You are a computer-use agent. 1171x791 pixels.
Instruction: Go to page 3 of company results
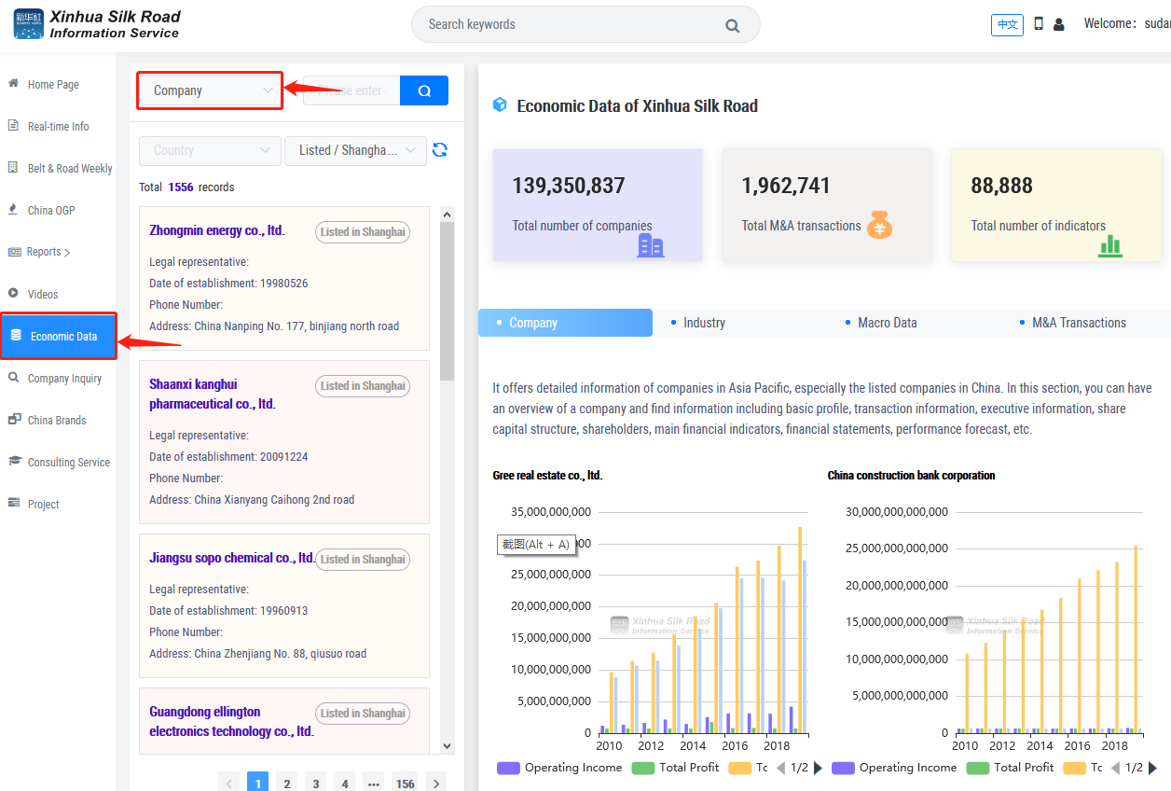[316, 784]
